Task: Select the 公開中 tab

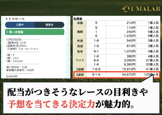Action: click(x=20, y=25)
